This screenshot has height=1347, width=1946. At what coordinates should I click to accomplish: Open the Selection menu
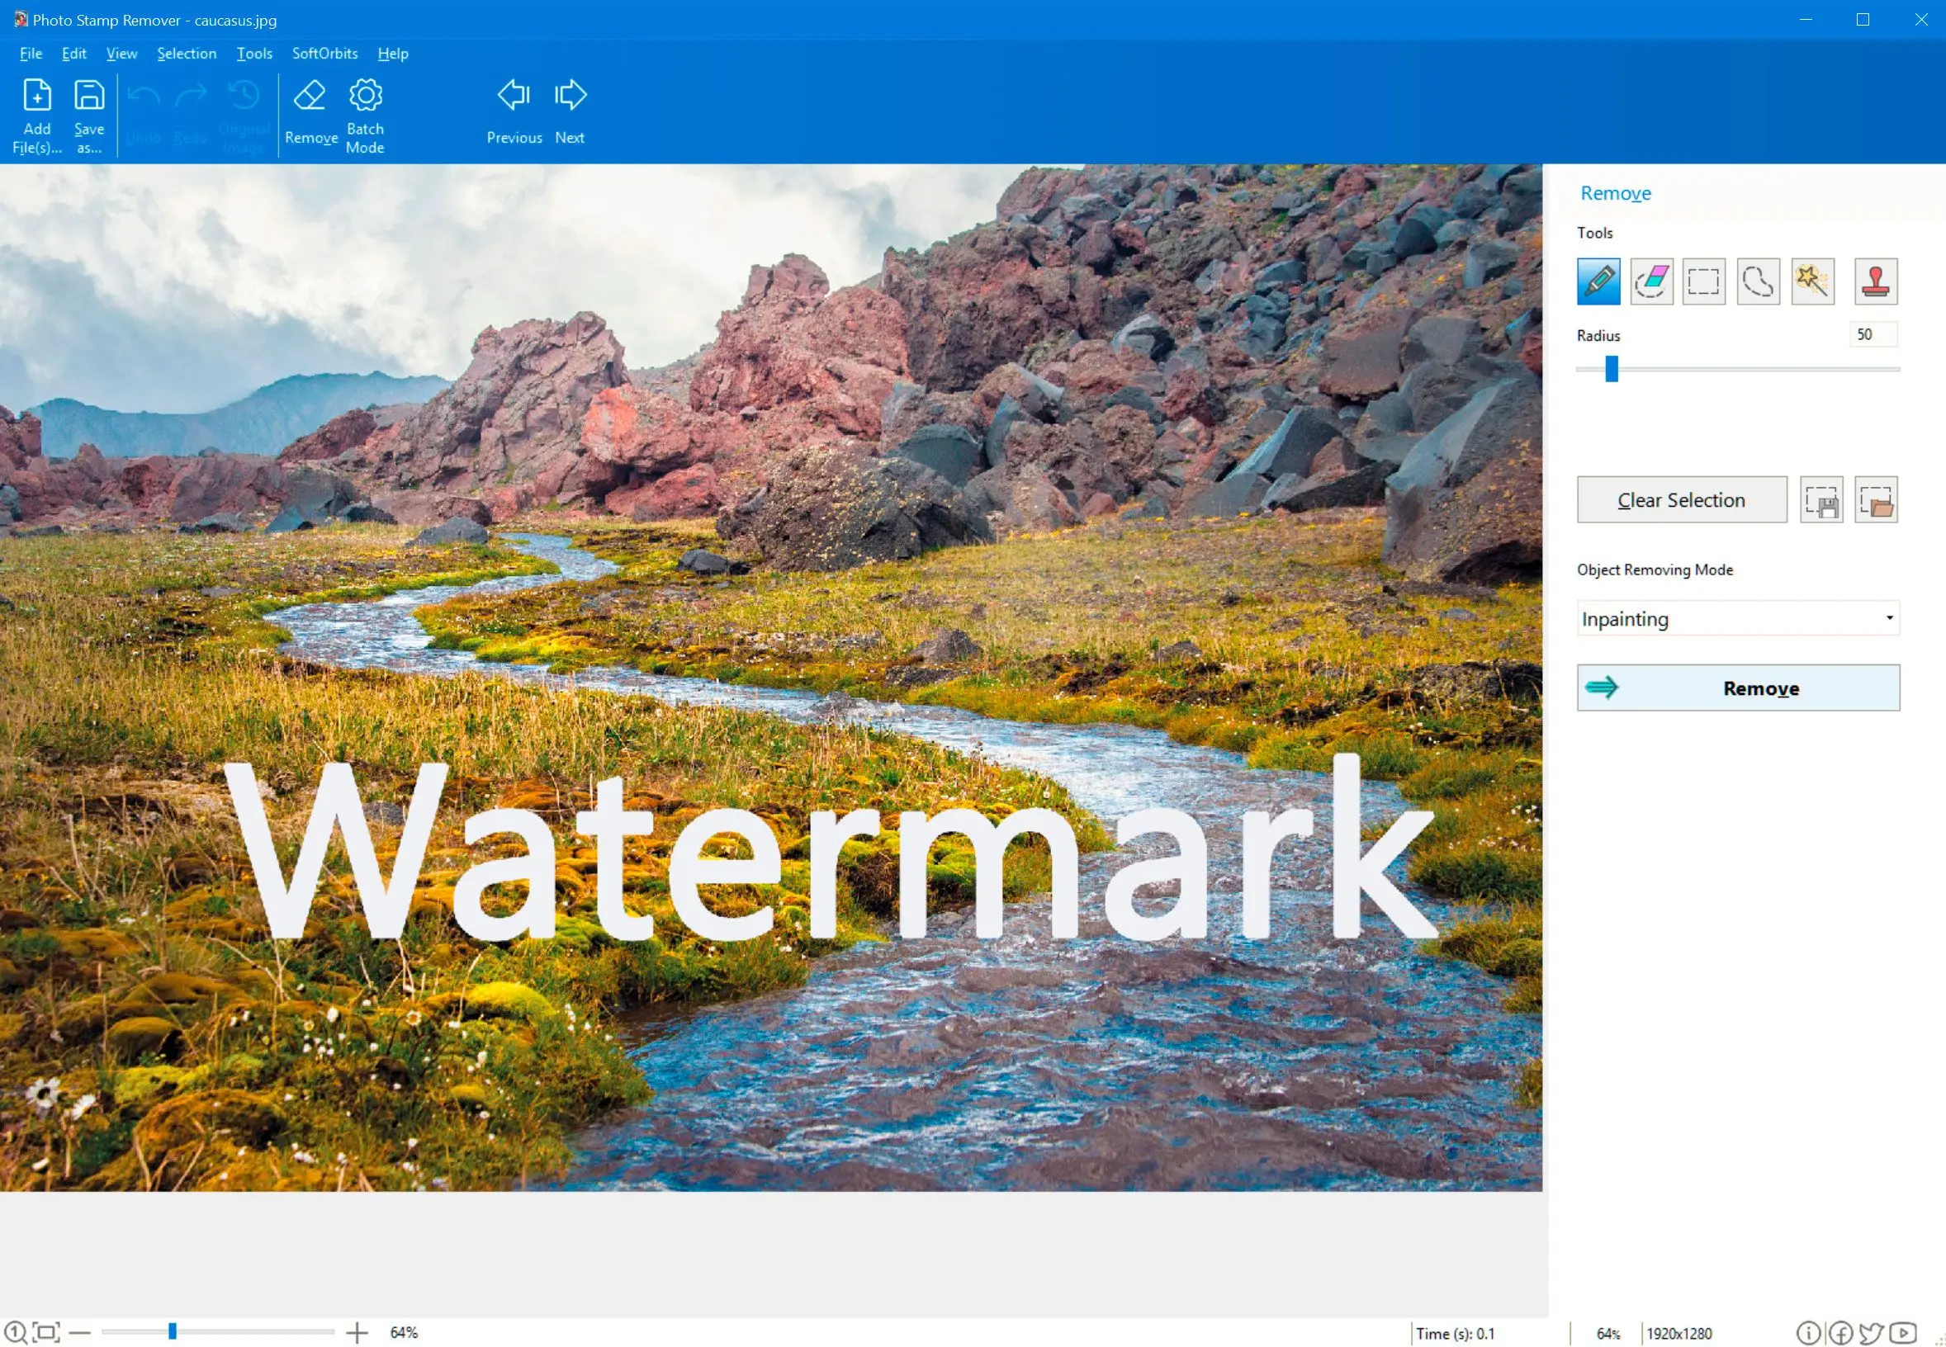pos(187,53)
